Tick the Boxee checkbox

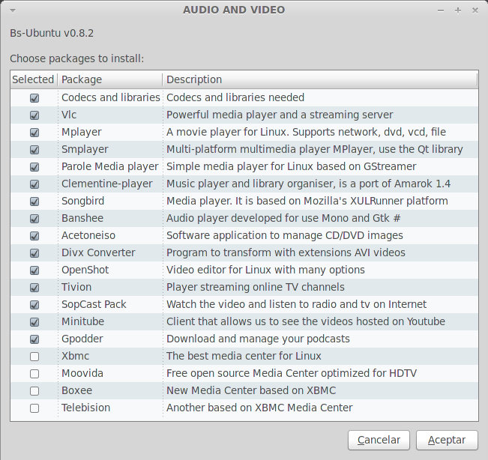34,390
